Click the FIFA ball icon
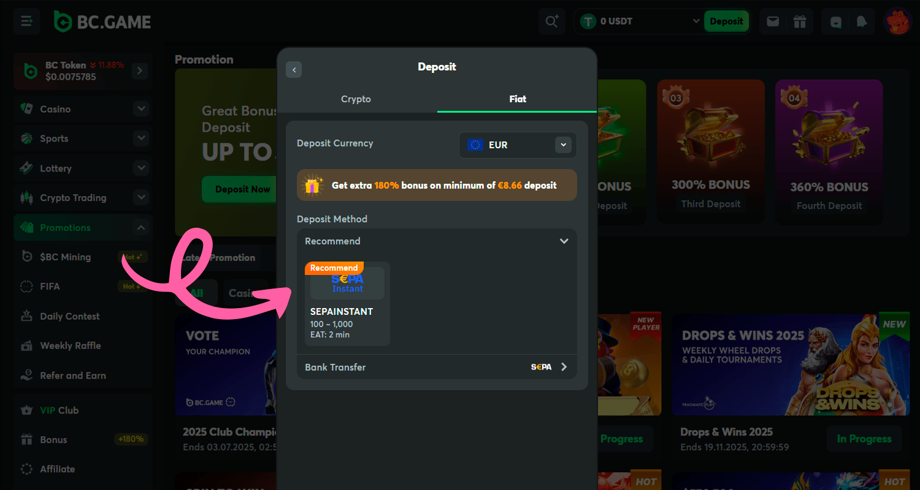The height and width of the screenshot is (490, 920). click(x=26, y=287)
